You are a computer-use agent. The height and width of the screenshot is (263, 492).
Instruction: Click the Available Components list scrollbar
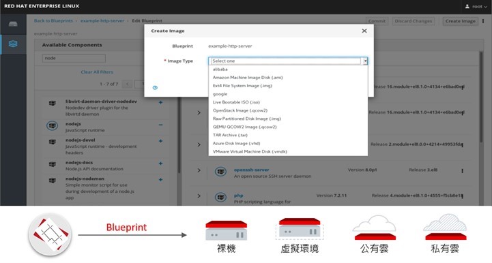(x=179, y=135)
